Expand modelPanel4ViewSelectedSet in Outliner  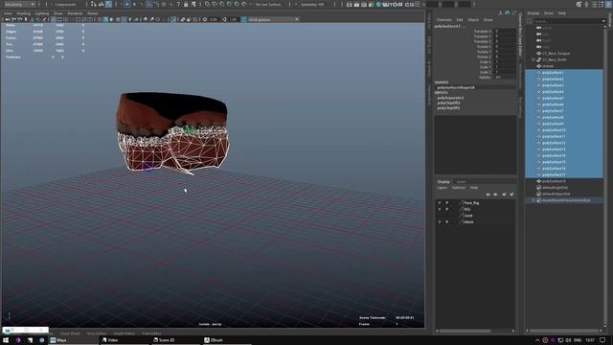click(x=534, y=200)
